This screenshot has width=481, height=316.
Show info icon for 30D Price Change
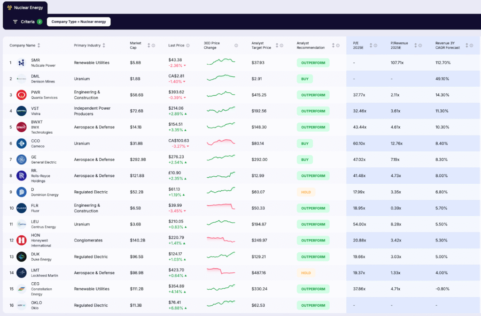(x=236, y=45)
